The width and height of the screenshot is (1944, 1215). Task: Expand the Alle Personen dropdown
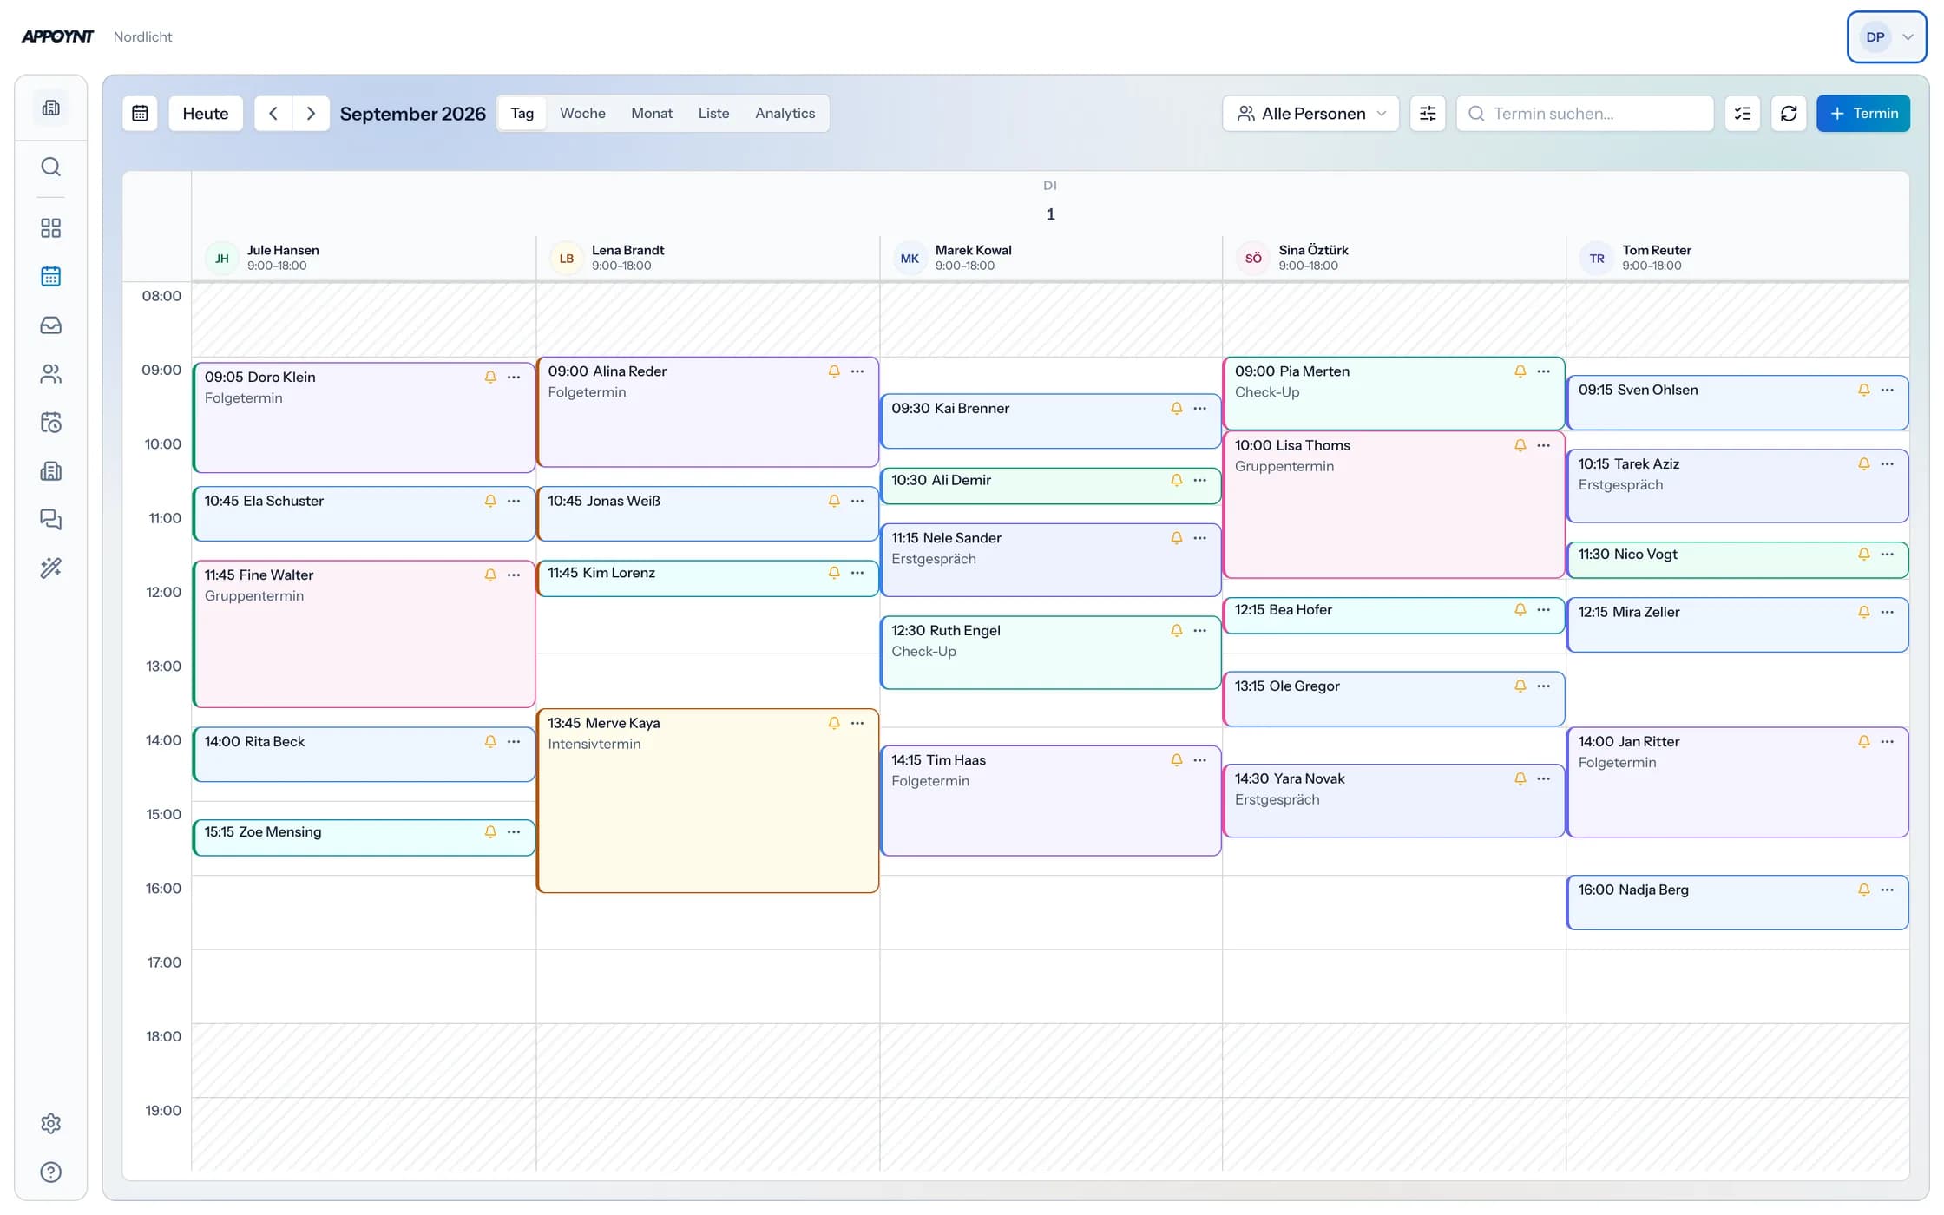click(1310, 114)
